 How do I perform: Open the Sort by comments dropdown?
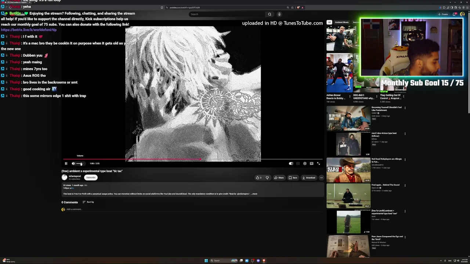coord(88,202)
